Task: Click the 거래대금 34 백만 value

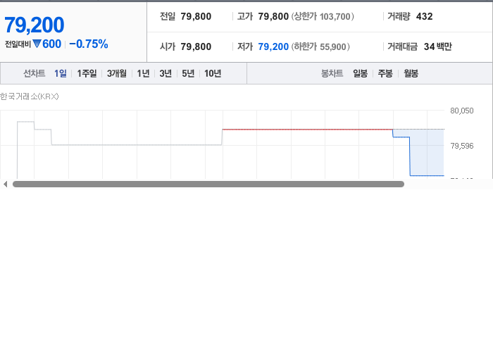Action: pos(437,46)
